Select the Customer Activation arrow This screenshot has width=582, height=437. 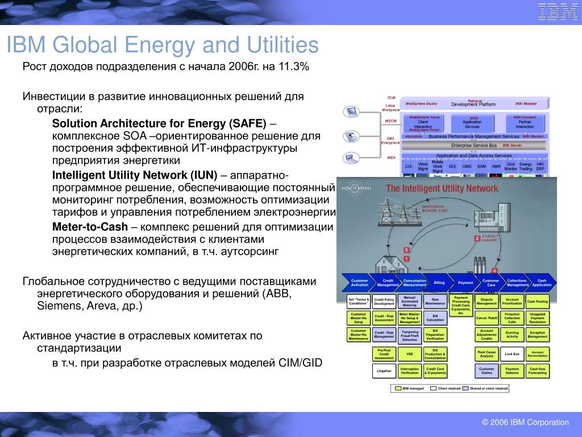click(x=357, y=283)
